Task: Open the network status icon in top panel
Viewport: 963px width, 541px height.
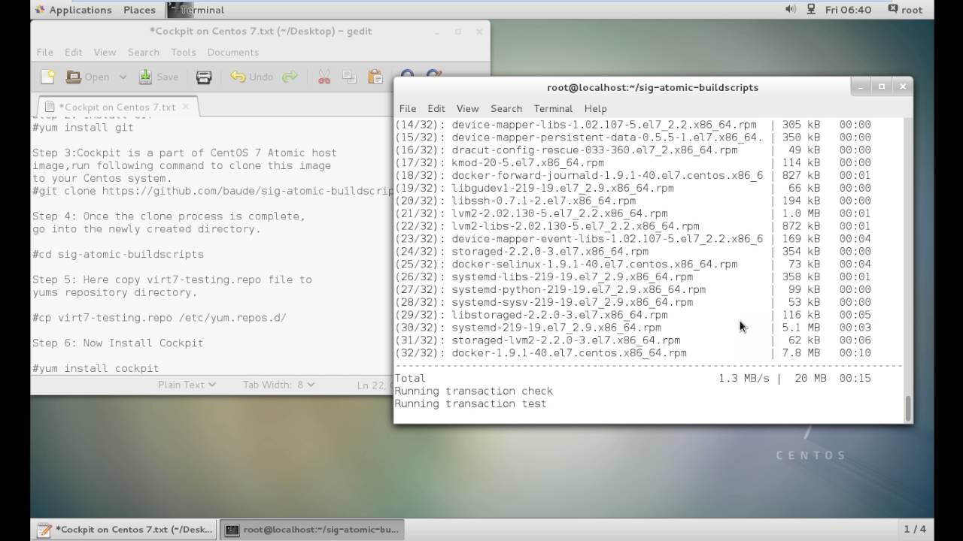Action: [x=811, y=10]
